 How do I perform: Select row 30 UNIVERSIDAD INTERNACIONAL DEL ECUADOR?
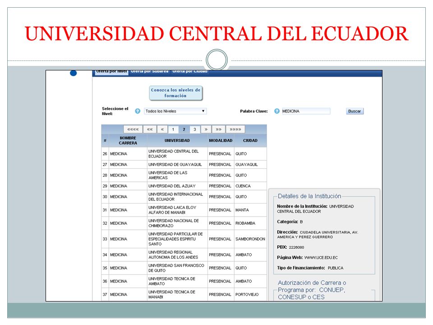point(184,197)
